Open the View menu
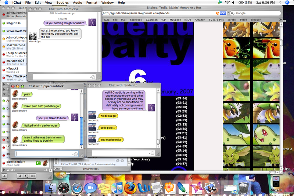294x196 pixels. (49, 3)
